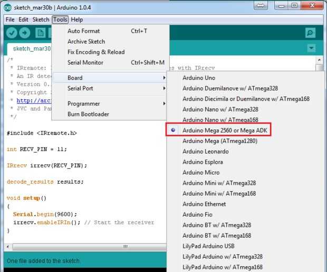Pick Arduino BT w/ ATmega168
Screen dimensions: 327x272
[246, 236]
